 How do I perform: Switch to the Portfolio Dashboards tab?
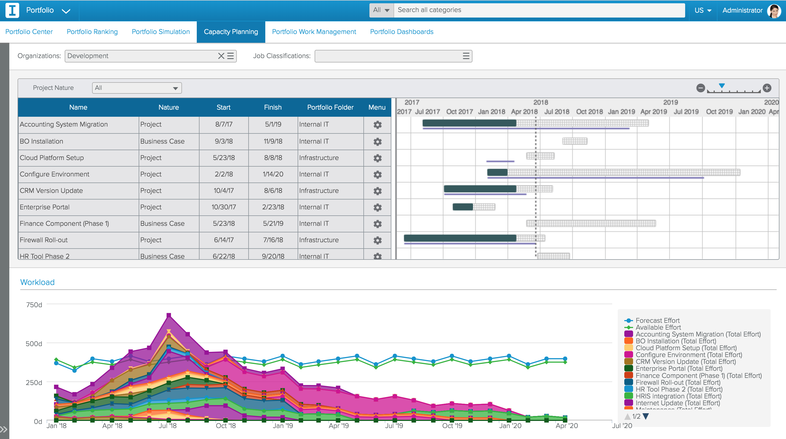point(401,32)
